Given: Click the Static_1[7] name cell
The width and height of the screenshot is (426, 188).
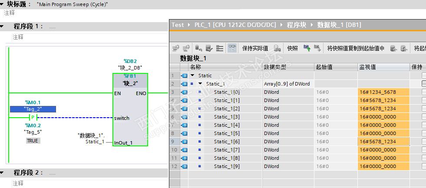Looking at the screenshot, I should click(x=227, y=150).
